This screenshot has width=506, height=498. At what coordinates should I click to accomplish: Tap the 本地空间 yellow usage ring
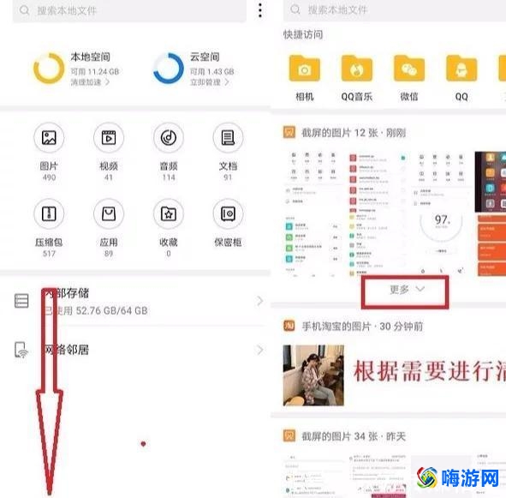pyautogui.click(x=49, y=69)
